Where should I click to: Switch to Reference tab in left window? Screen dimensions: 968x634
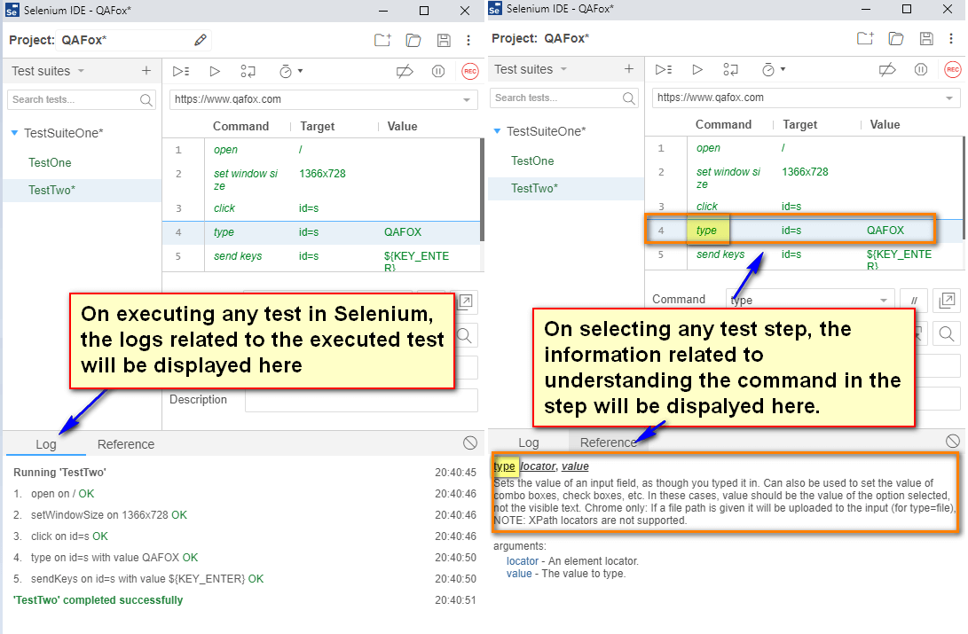[126, 444]
